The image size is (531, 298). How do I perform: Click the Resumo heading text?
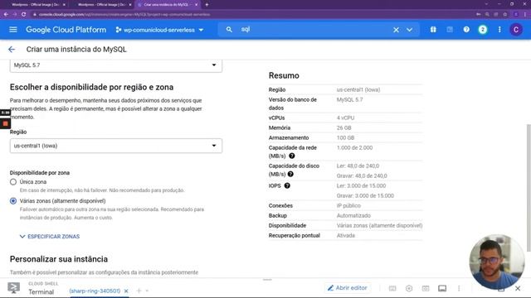pyautogui.click(x=284, y=75)
